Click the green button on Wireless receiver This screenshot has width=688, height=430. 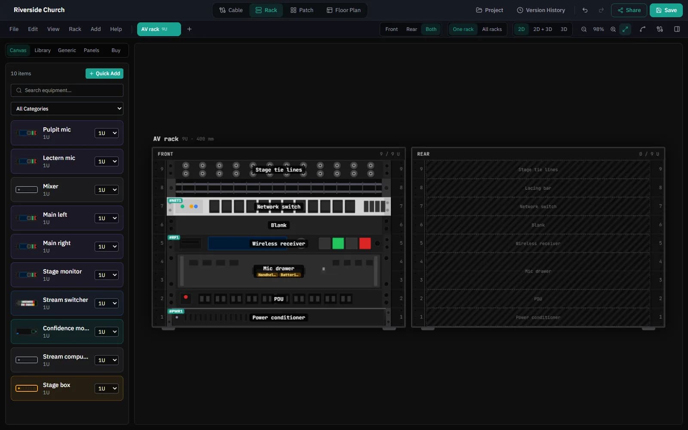click(x=338, y=243)
